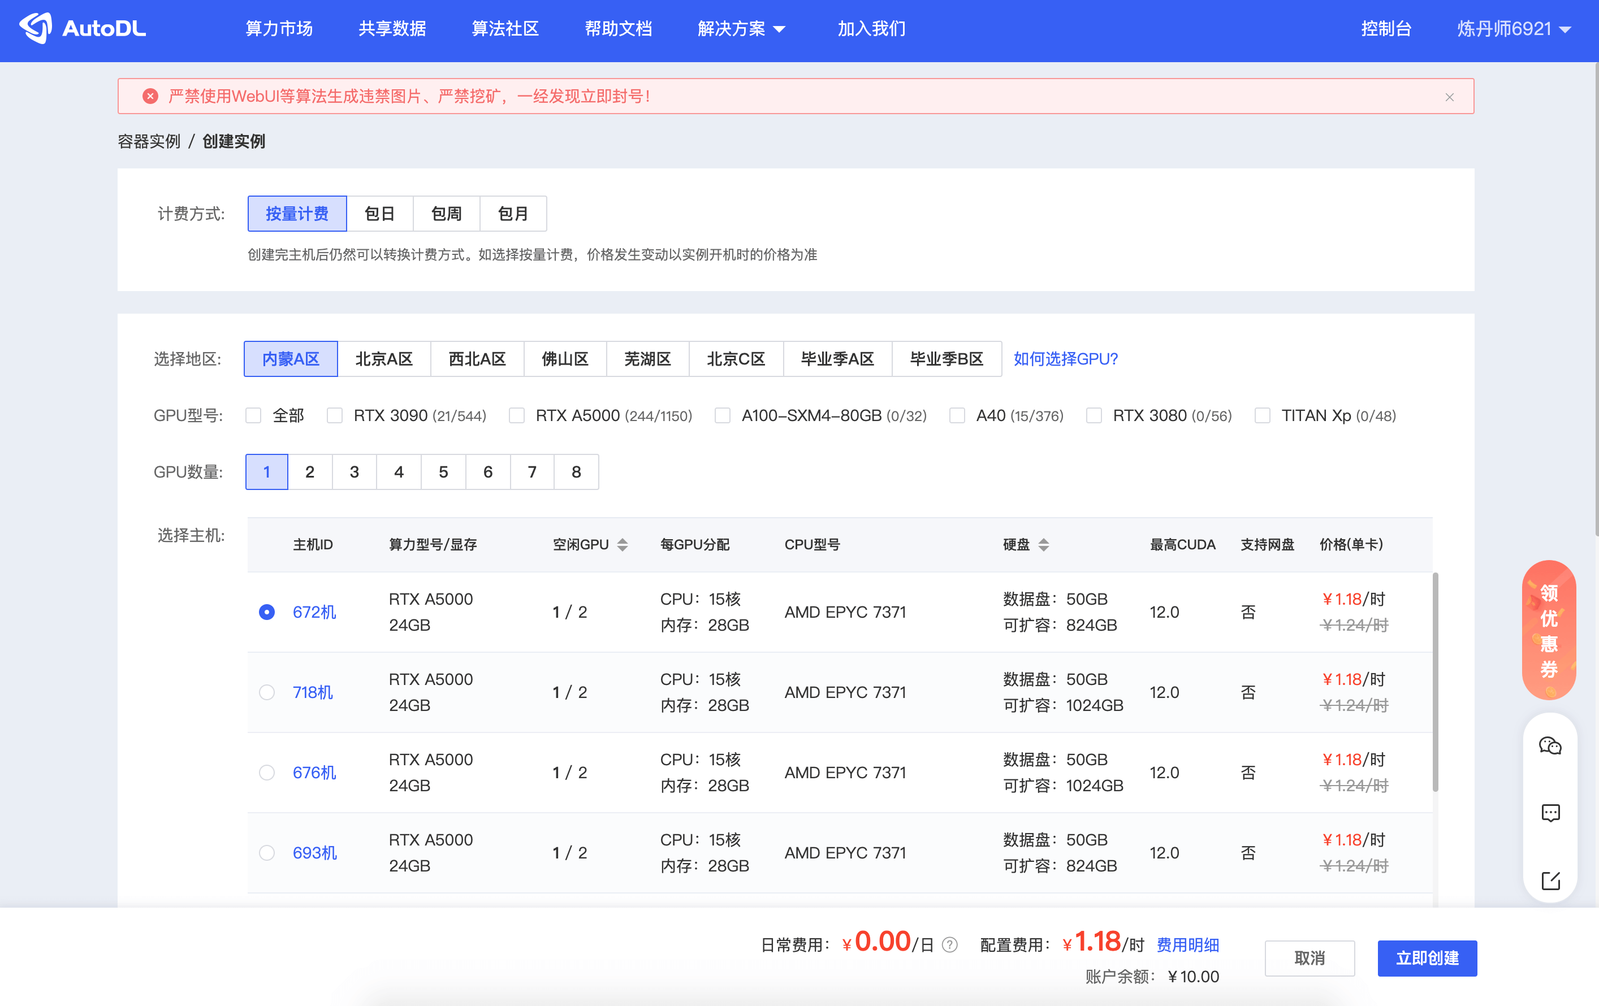Check the TITAN Xp checkbox

point(1263,415)
